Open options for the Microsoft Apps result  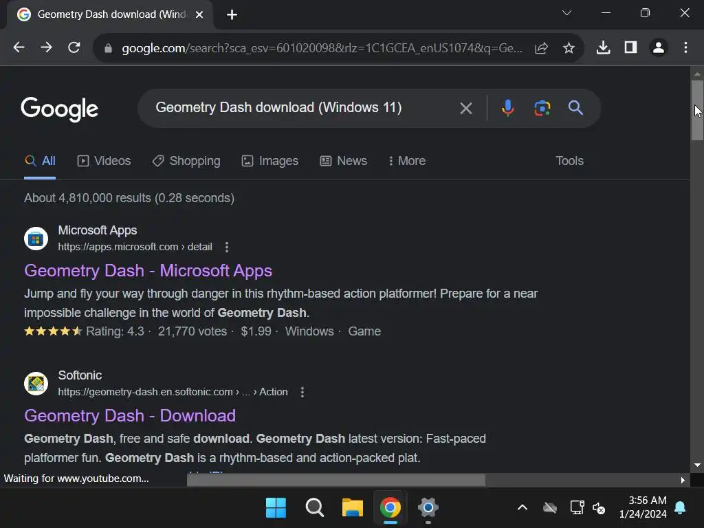[x=227, y=247]
